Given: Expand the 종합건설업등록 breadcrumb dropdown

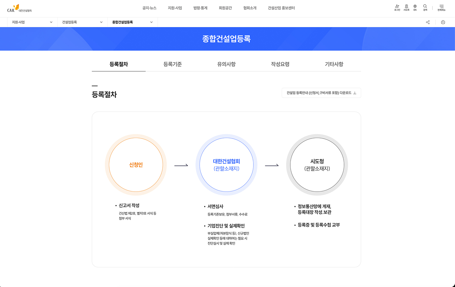Looking at the screenshot, I should tap(133, 22).
